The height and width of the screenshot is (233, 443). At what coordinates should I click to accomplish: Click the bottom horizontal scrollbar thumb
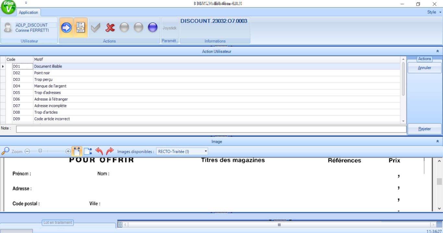[279, 225]
